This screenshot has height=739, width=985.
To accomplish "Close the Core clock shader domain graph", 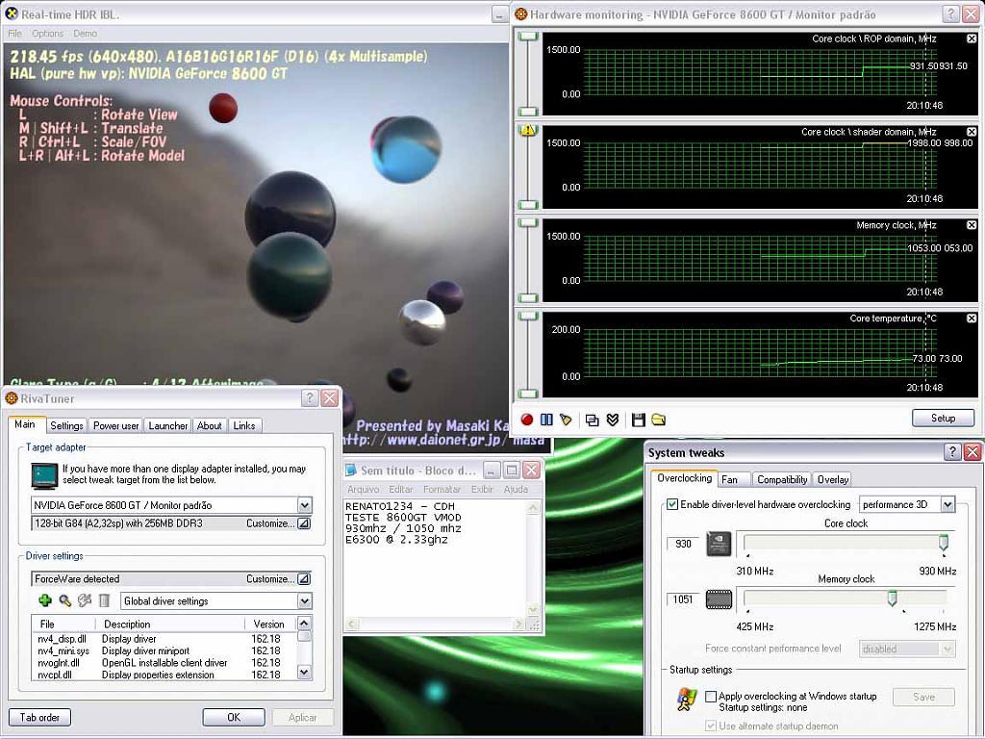I will (x=972, y=131).
